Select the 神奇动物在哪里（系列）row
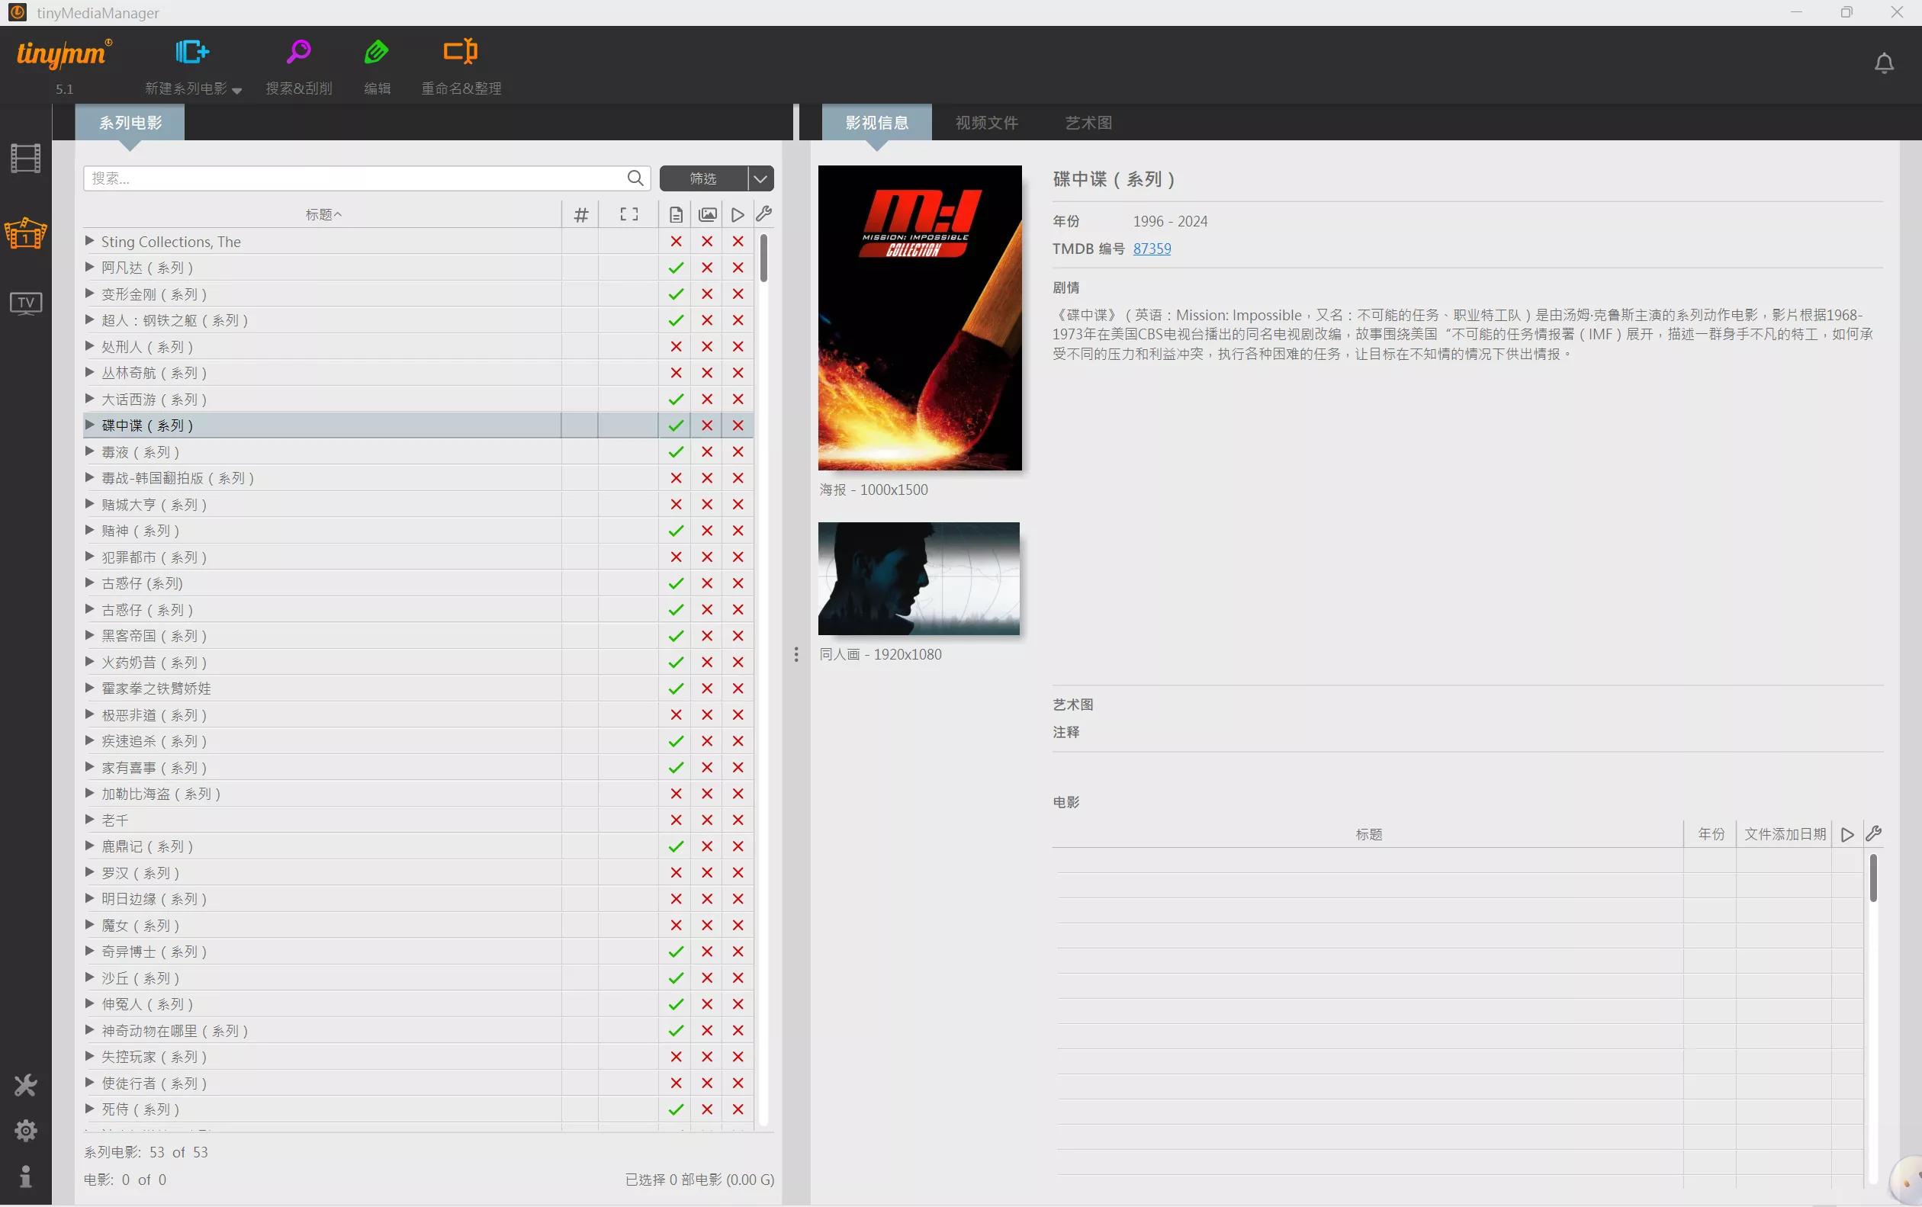Screen dimensions: 1922x1207 [419, 1031]
